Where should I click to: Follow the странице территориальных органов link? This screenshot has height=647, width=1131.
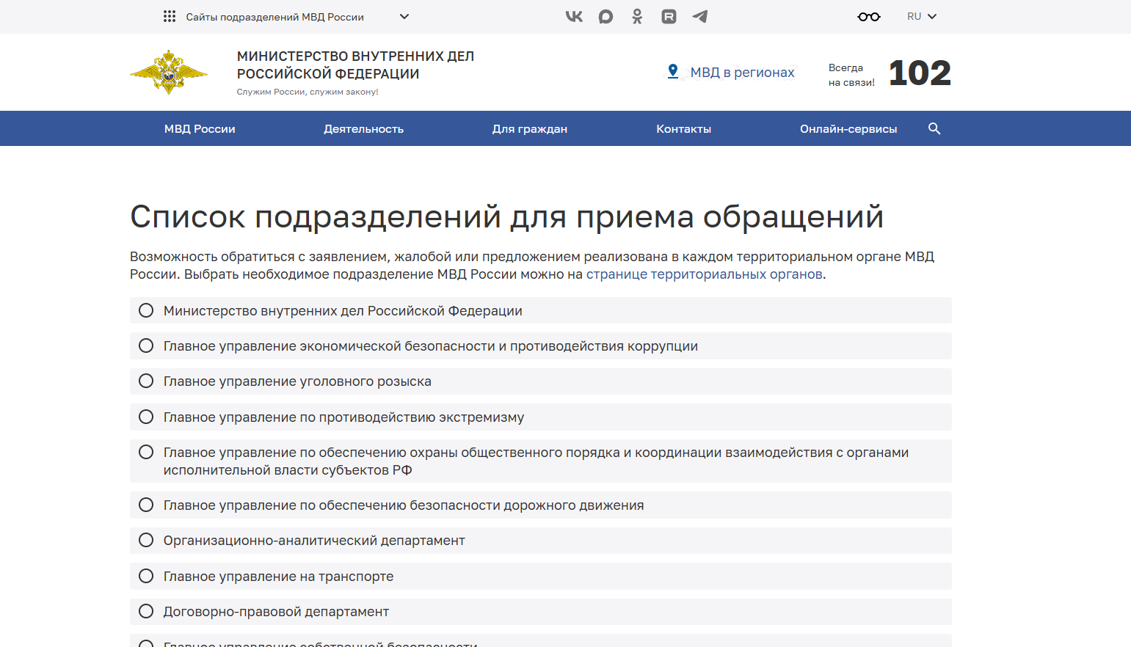(704, 274)
